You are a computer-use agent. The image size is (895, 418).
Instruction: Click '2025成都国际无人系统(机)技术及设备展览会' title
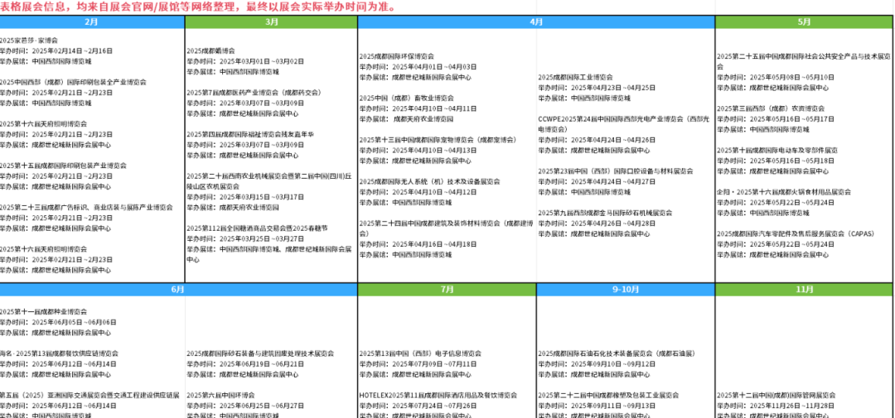pos(430,182)
